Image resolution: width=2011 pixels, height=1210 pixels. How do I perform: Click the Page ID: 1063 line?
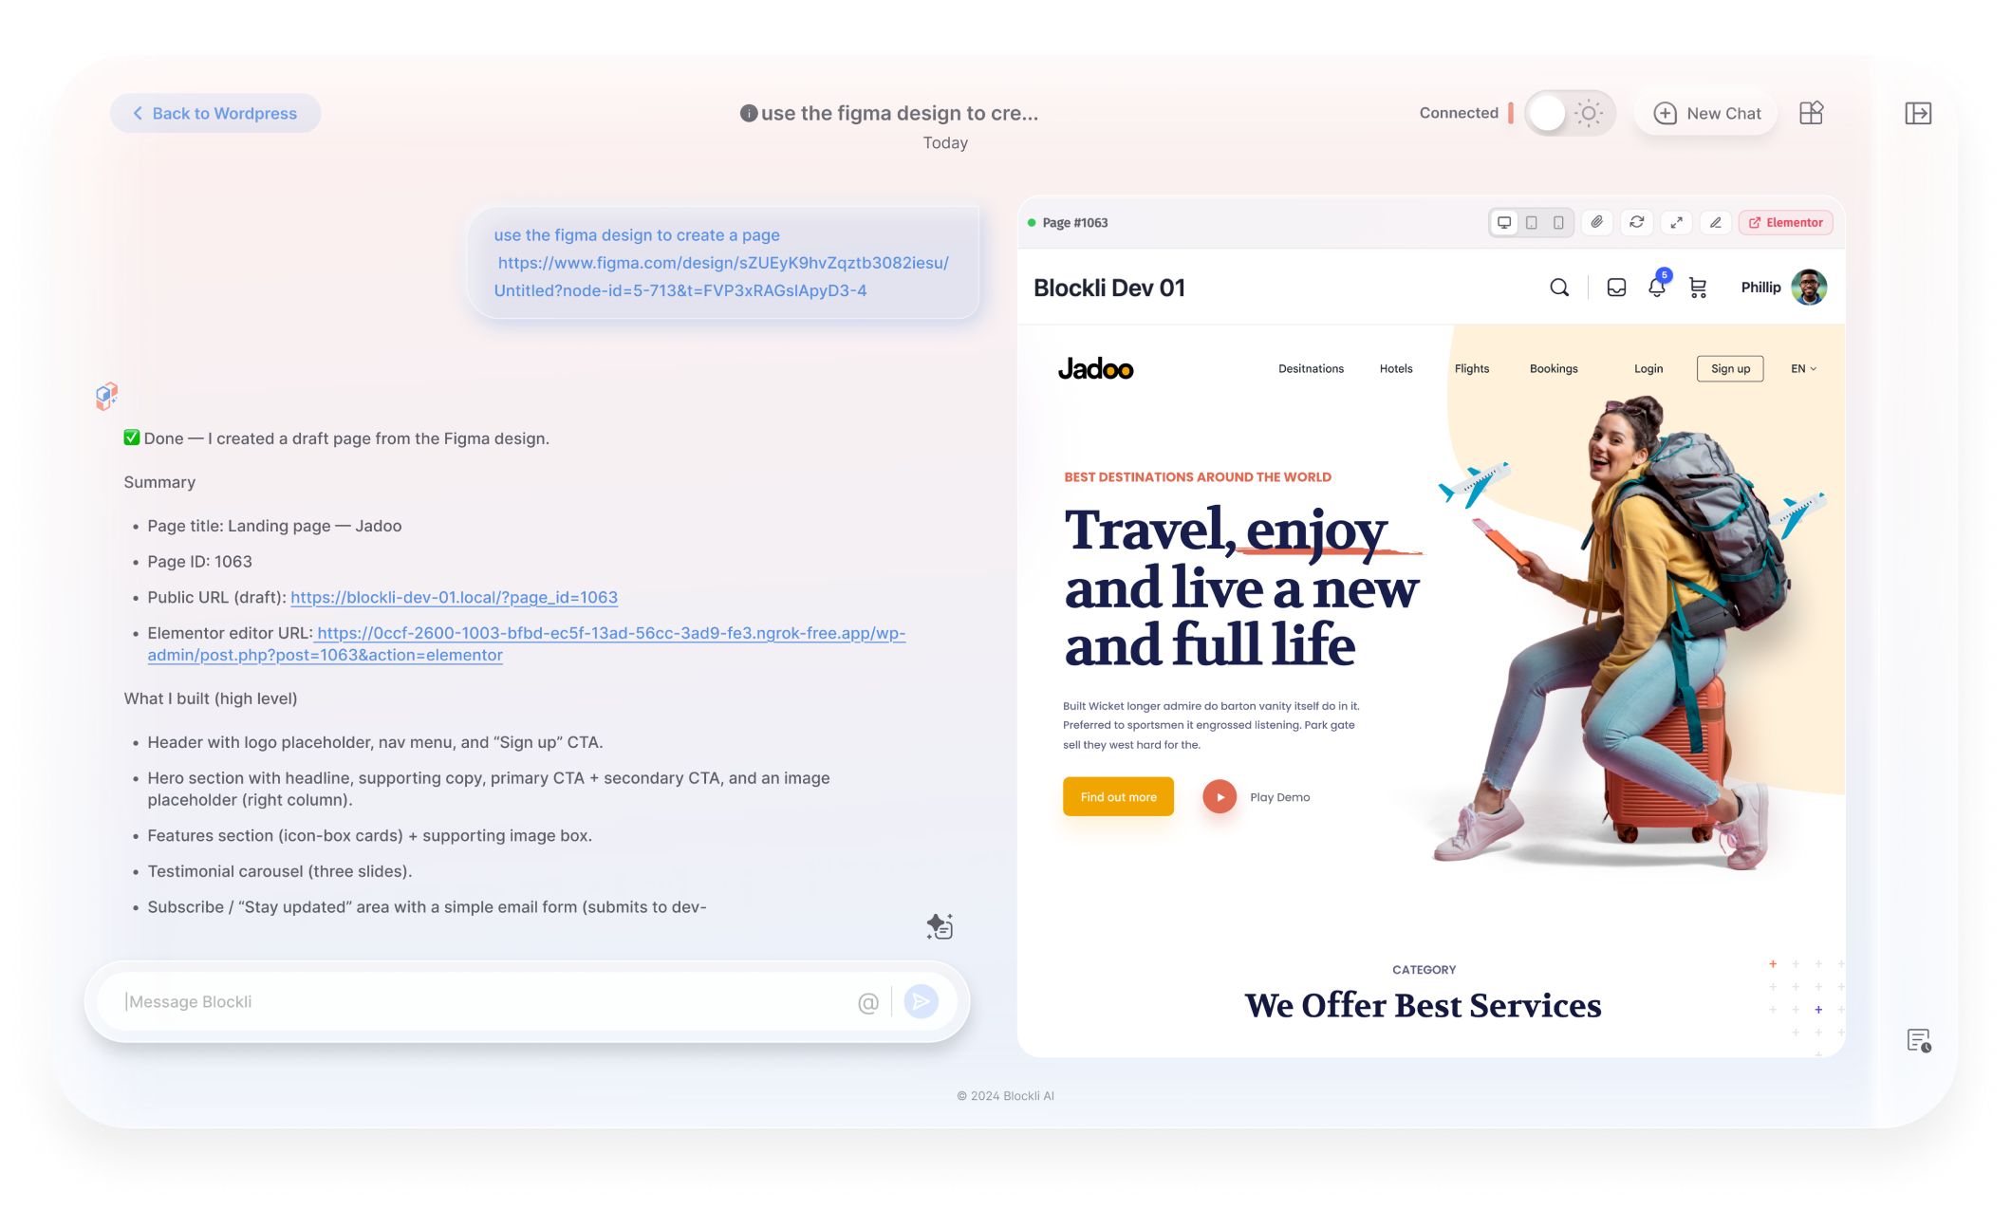click(199, 562)
